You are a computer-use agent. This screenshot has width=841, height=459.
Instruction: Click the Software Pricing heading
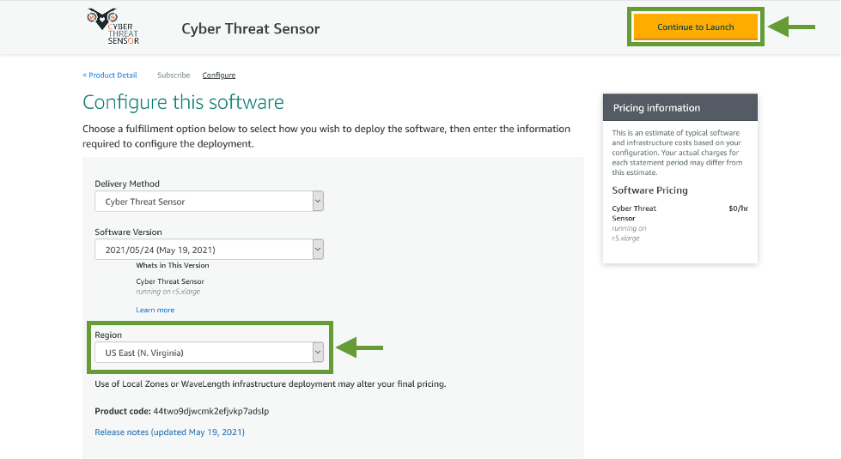point(649,190)
